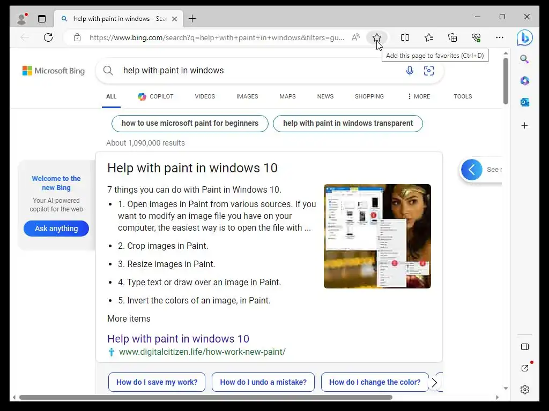Open a new tab with plus button

pos(192,19)
